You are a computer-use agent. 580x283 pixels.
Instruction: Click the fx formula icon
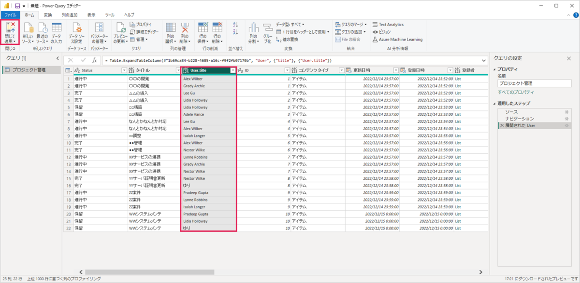pyautogui.click(x=95, y=61)
